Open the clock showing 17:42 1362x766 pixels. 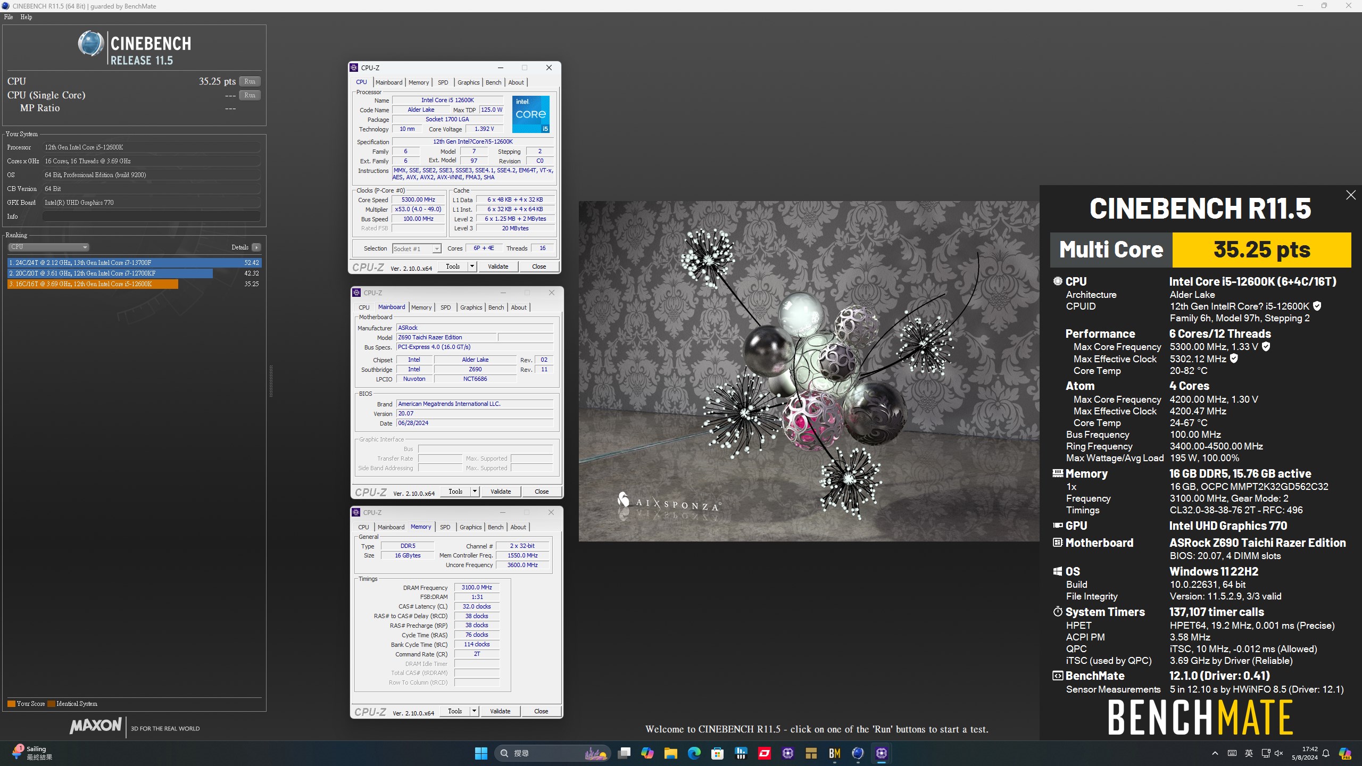[1304, 753]
